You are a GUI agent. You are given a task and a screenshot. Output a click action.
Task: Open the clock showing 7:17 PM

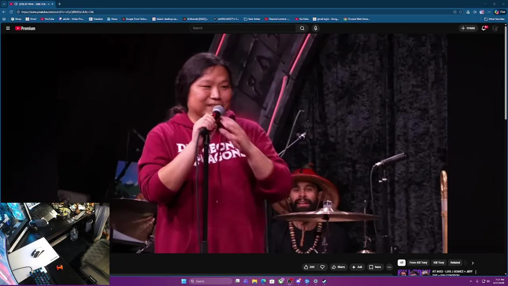(499, 281)
